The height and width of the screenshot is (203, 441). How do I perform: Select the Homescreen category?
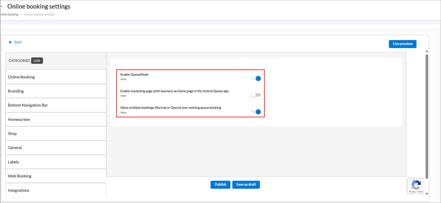click(56, 119)
